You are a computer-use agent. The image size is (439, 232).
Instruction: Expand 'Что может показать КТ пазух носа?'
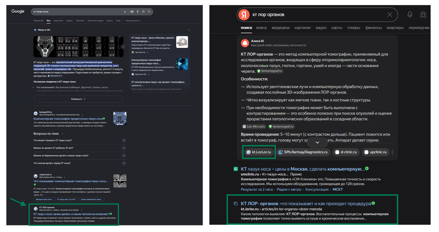click(x=80, y=140)
